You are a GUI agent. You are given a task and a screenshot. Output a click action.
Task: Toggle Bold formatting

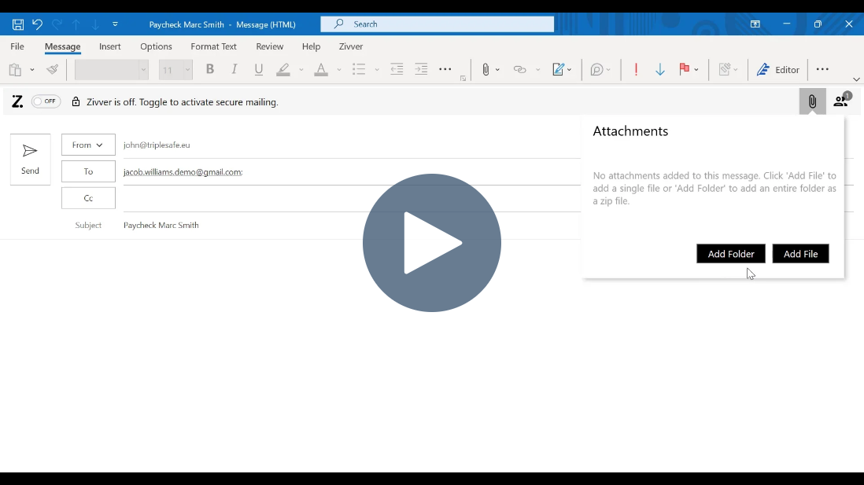[x=209, y=70]
